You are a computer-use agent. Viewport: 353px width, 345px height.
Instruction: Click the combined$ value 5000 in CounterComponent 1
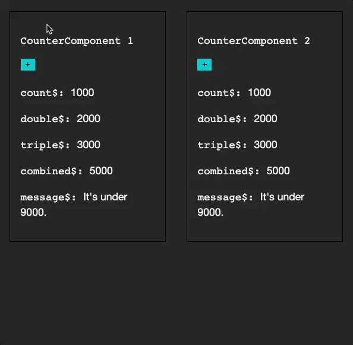click(x=101, y=171)
